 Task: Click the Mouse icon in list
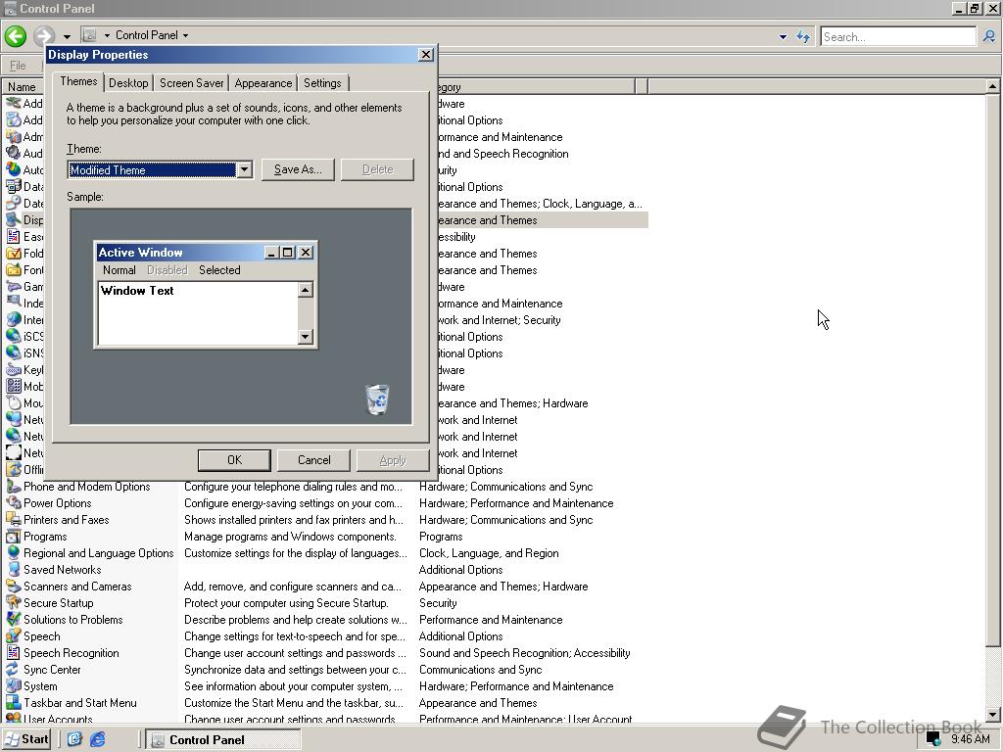click(x=13, y=402)
